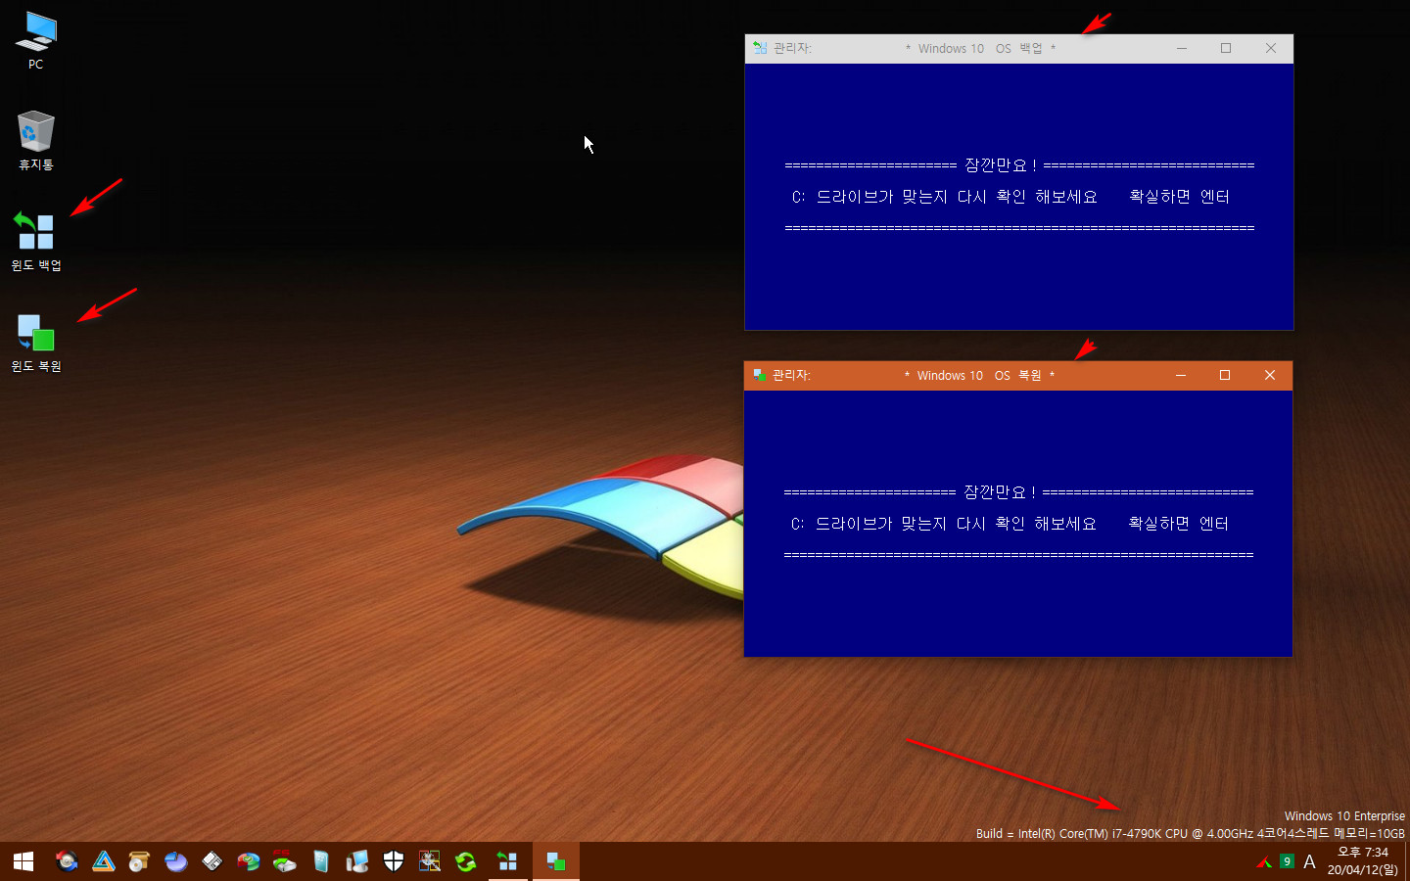Screen dimensions: 1410x881
Task: Launch the blue triangle app on the taskbar
Action: (x=104, y=861)
